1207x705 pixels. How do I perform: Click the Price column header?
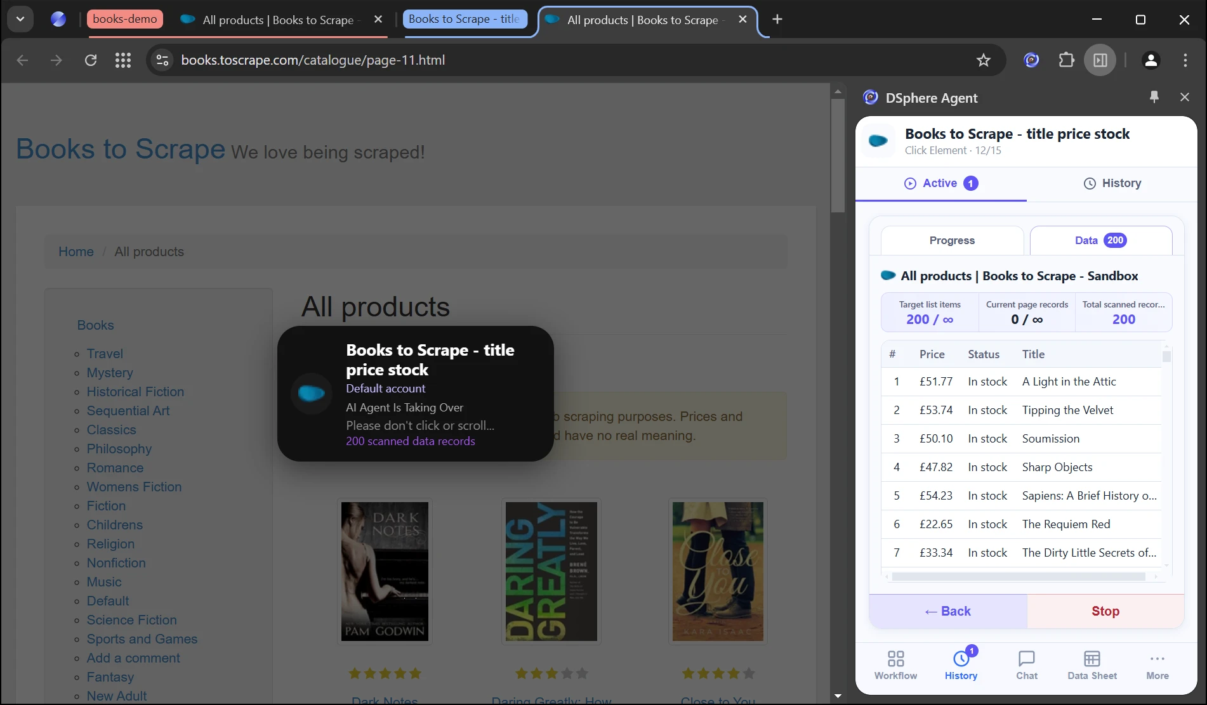click(x=932, y=354)
